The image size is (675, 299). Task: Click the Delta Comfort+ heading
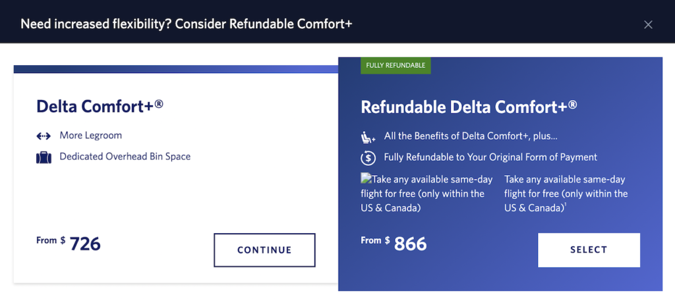100,106
